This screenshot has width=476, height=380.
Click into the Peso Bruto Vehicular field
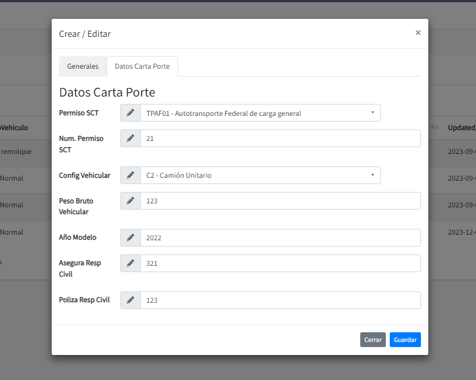[280, 201]
